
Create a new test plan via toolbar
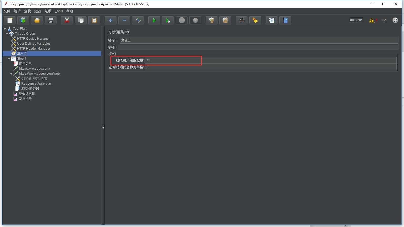[10, 20]
